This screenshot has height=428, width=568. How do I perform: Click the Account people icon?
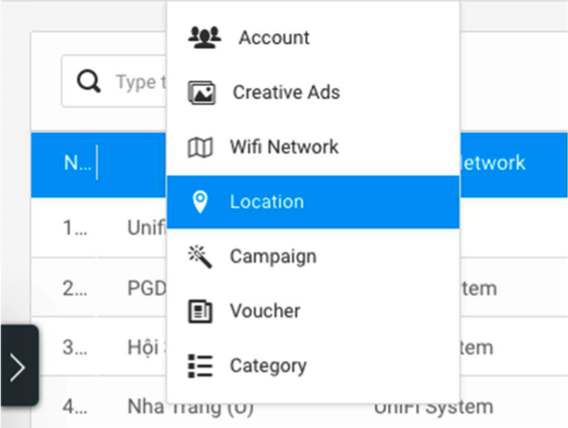tap(205, 37)
